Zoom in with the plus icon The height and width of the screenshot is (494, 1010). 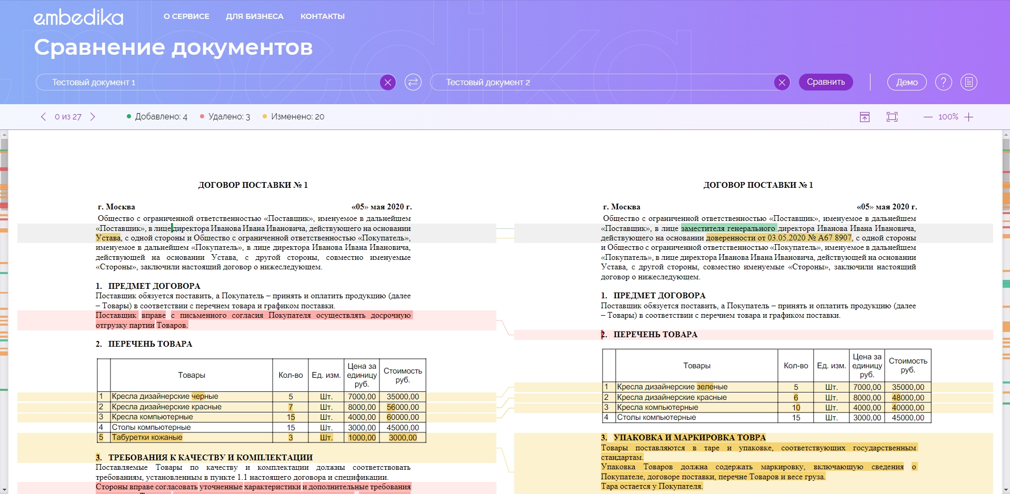969,117
